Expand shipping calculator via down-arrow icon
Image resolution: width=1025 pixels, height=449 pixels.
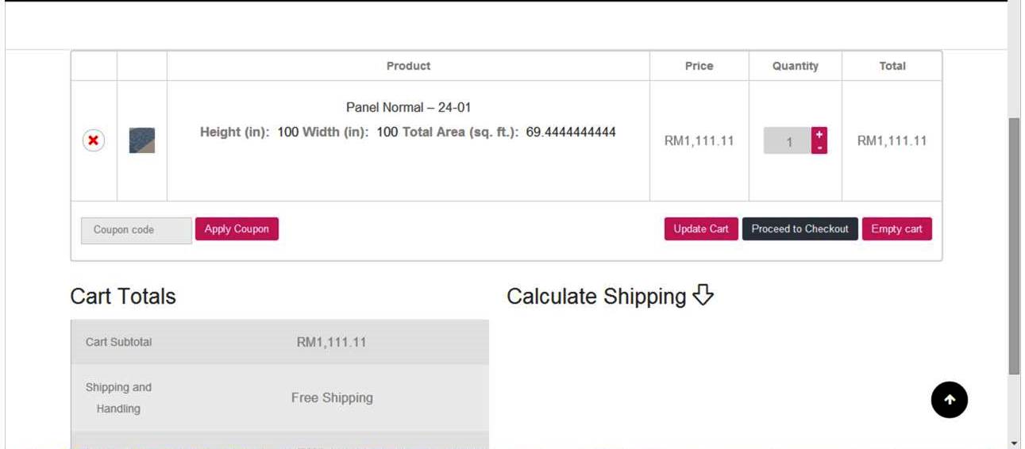pyautogui.click(x=703, y=296)
